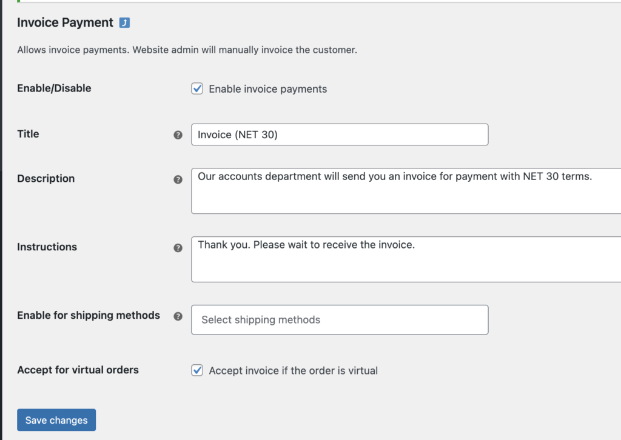Click the Instructions field label

tap(47, 247)
